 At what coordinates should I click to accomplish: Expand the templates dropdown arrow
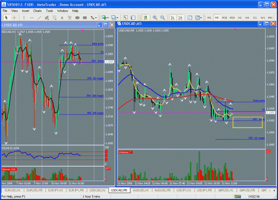pyautogui.click(x=201, y=18)
